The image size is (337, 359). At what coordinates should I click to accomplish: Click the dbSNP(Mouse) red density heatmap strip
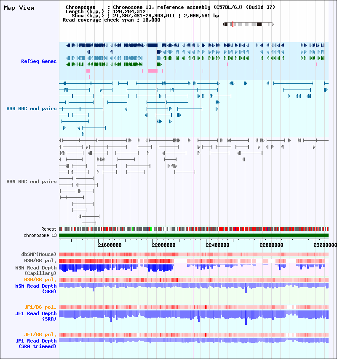pos(194,254)
